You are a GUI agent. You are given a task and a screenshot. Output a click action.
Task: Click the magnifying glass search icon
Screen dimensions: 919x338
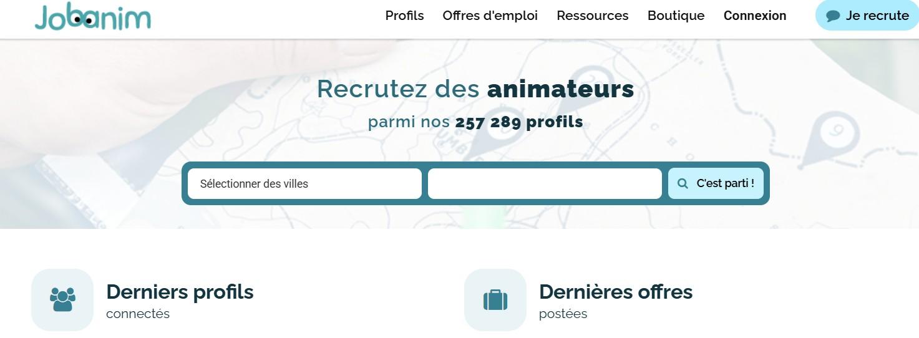pyautogui.click(x=683, y=183)
